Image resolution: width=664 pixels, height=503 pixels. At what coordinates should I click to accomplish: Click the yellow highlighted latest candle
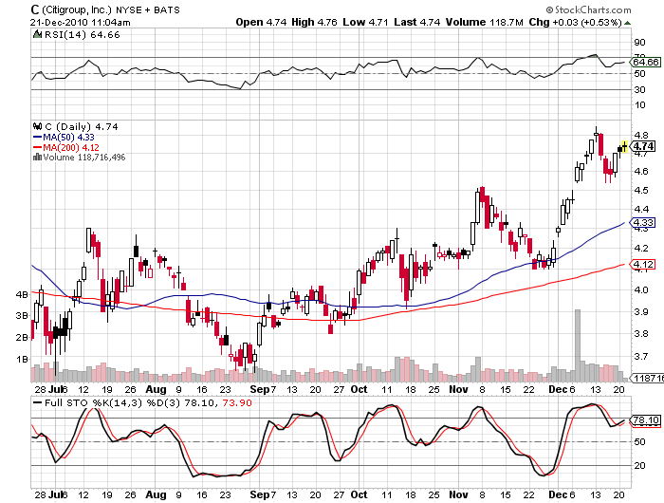tap(624, 147)
